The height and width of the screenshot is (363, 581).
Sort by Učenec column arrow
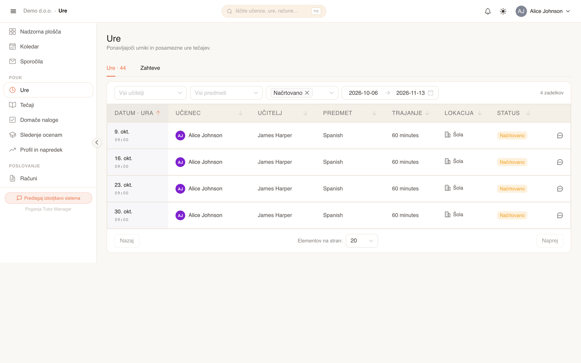[240, 113]
